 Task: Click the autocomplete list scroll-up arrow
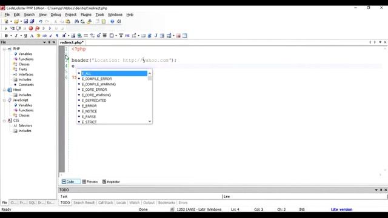(x=150, y=73)
